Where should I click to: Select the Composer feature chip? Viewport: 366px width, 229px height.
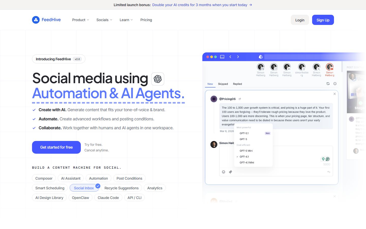click(44, 178)
